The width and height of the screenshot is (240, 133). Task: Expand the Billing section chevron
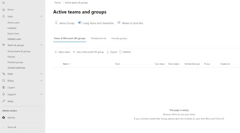[x=41, y=81]
